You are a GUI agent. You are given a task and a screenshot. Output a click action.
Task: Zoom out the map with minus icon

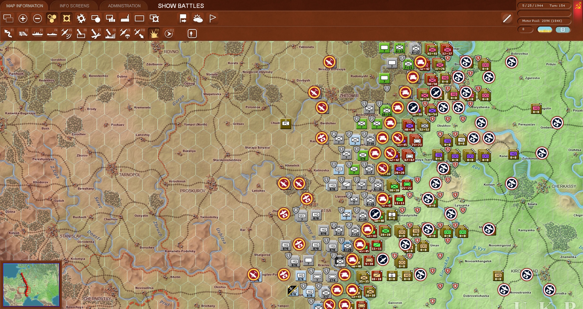tap(37, 19)
